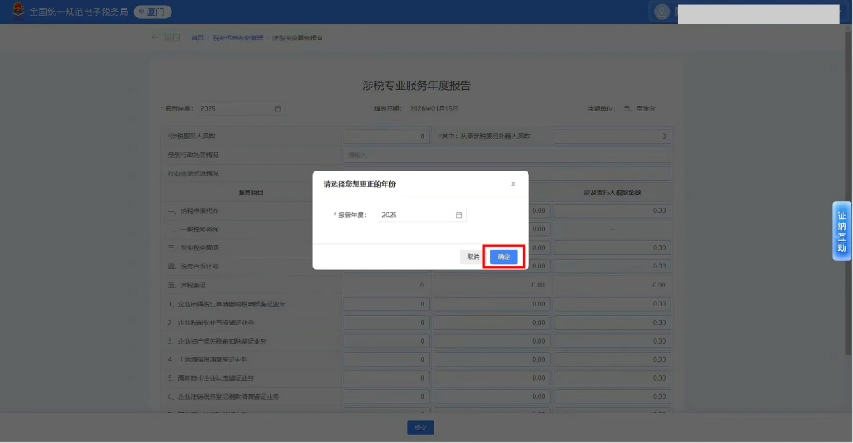Click 取消 in the year dialog
This screenshot has height=443, width=853.
[x=473, y=257]
